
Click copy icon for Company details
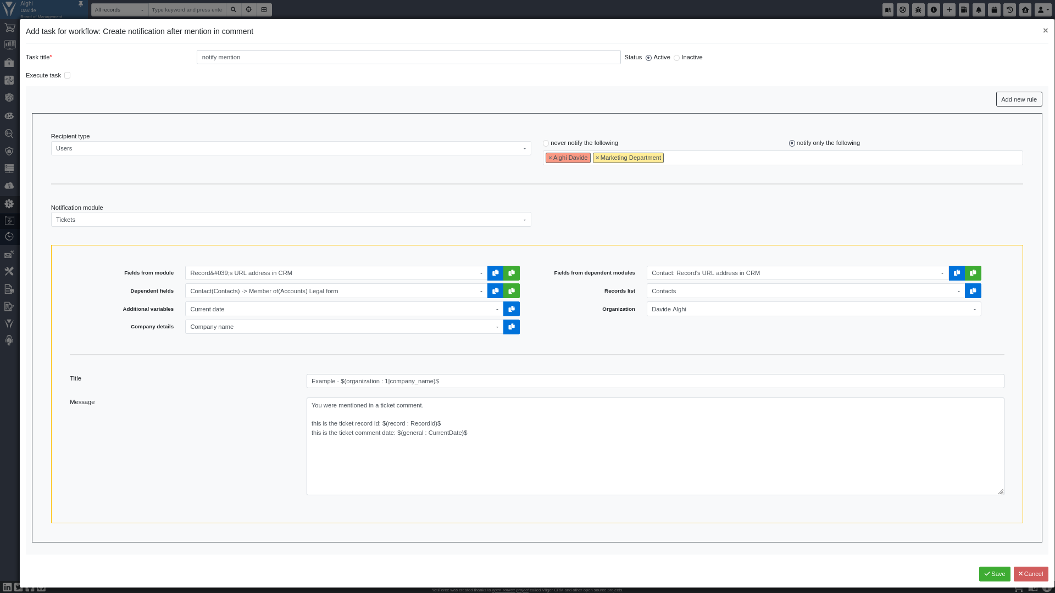pyautogui.click(x=512, y=327)
